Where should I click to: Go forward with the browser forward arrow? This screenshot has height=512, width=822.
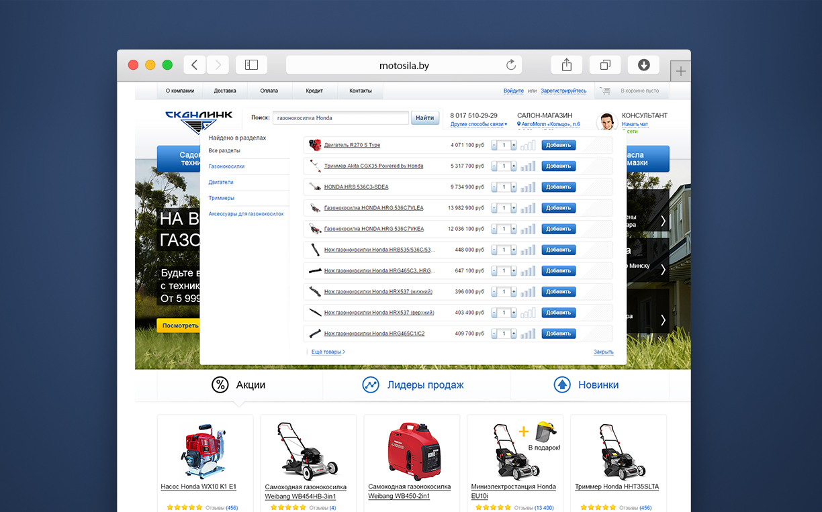(218, 65)
